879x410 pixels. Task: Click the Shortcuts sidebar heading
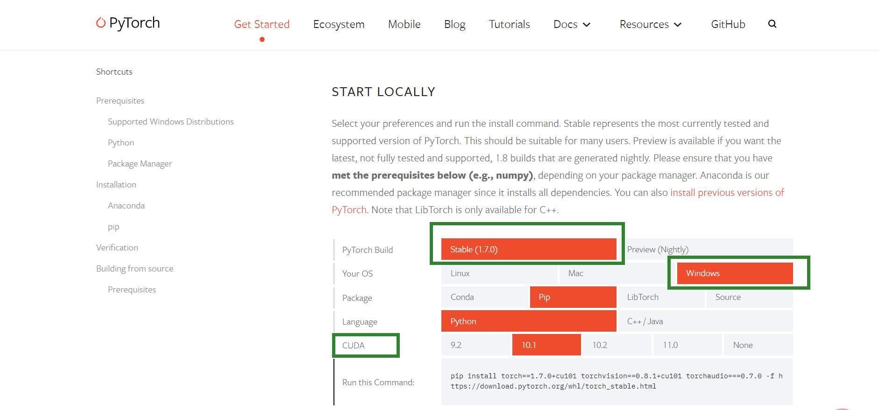[x=114, y=72]
